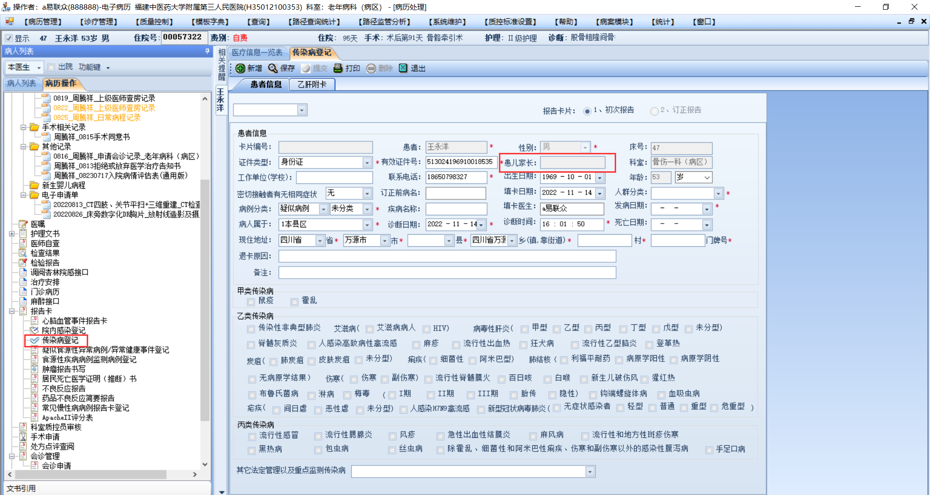
Task: Open 传染病登记 in the tree
Action: (60, 340)
